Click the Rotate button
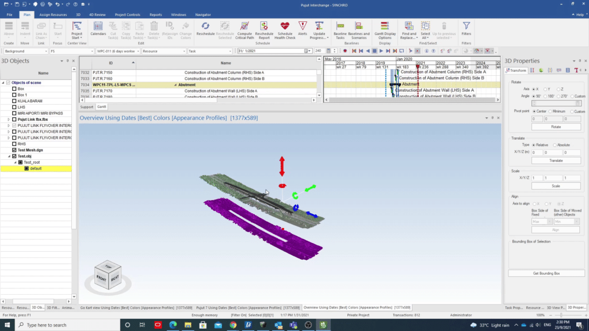589x331 pixels. point(556,127)
